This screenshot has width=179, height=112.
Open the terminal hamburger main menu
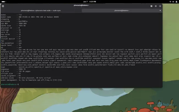coord(156,6)
